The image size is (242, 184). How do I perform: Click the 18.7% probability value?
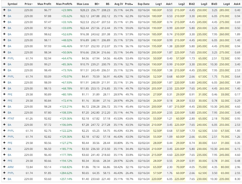(x=129, y=179)
